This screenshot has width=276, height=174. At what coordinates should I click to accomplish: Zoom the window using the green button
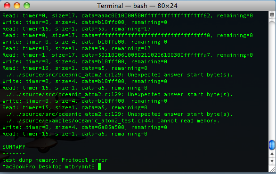[27, 6]
